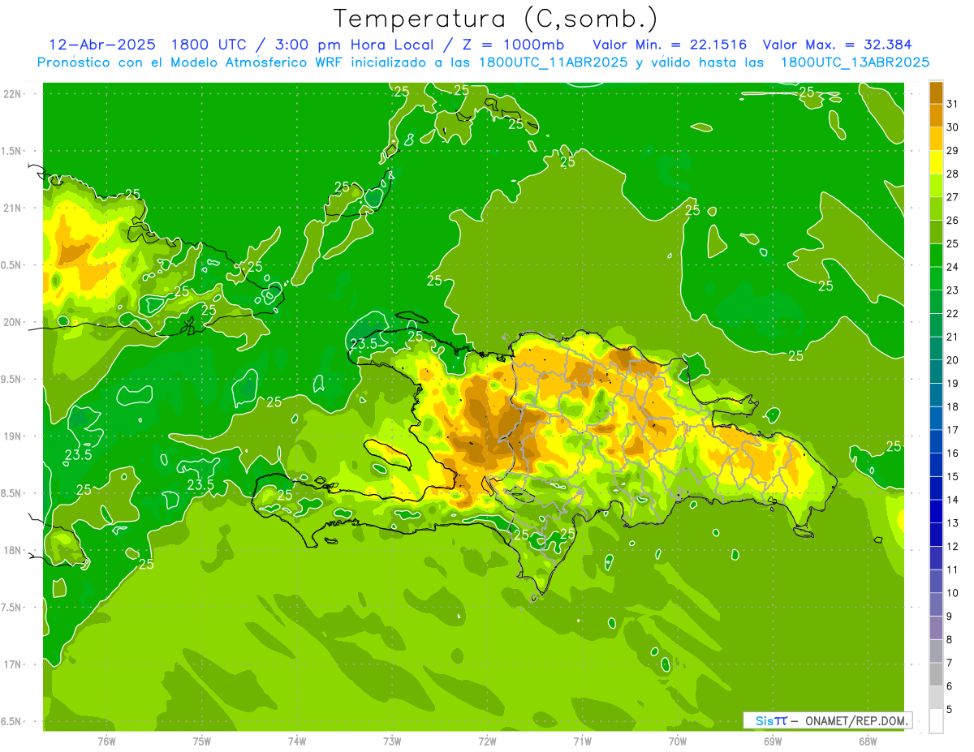Click the "Valor Max. = 32.384" value
This screenshot has height=752, width=974.
837,45
